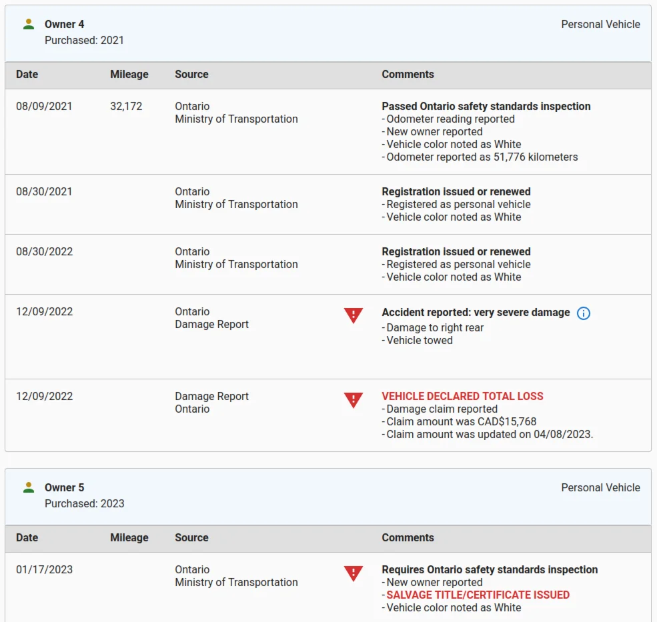Click the Owner 5 heading text
The image size is (657, 622).
(64, 487)
